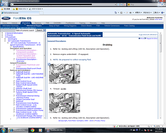Open address bar URL dropdown arrow
The width and height of the screenshot is (166, 133).
[115, 4]
